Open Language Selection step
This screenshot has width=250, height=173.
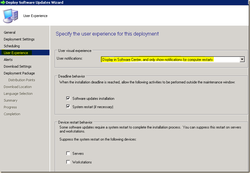pyautogui.click(x=18, y=94)
